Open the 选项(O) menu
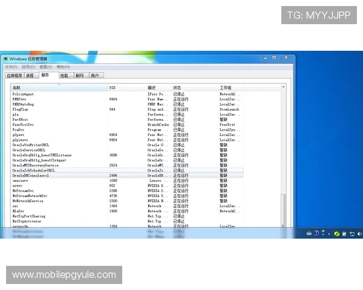Screen dimensions: 363x290 (x=28, y=67)
